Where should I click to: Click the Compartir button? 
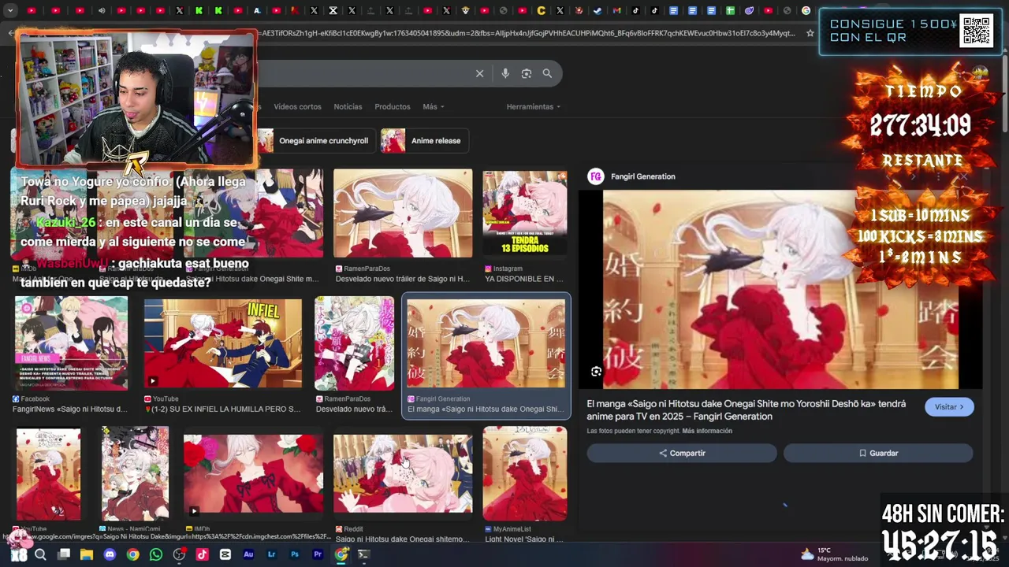click(682, 453)
